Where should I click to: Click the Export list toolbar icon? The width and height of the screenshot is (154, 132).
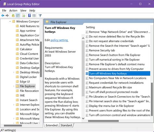pos(23,16)
